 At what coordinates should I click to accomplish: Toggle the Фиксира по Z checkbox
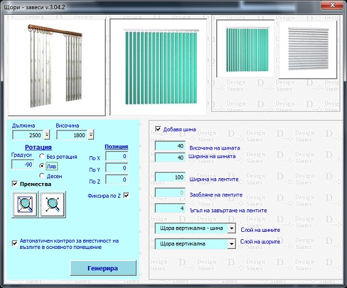pyautogui.click(x=126, y=195)
